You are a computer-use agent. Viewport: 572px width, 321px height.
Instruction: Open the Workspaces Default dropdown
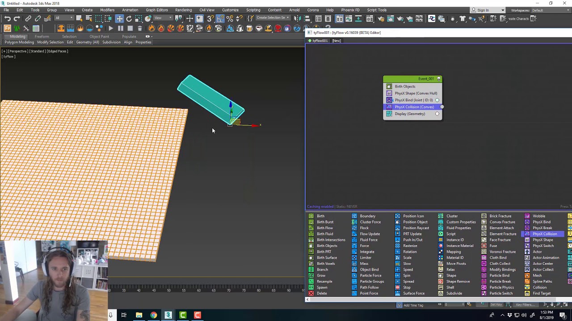tap(551, 10)
